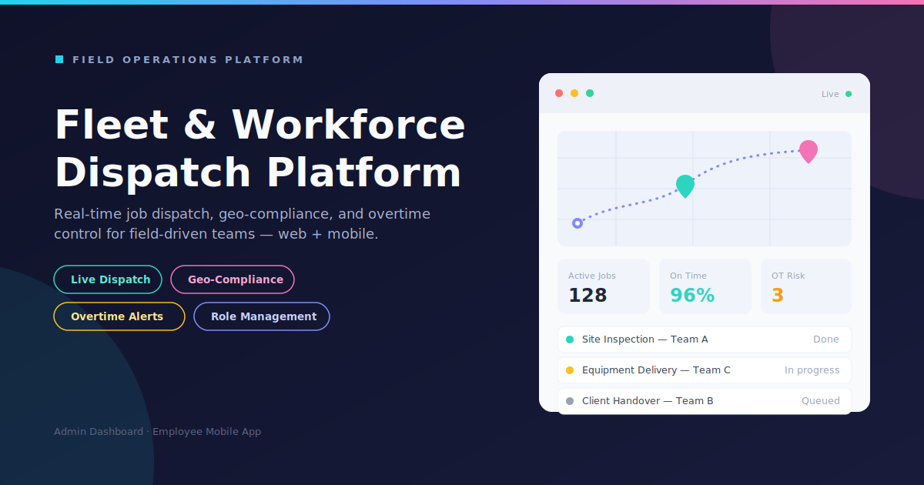
Task: Click the gray dot beside Client Handover
Action: tap(570, 401)
